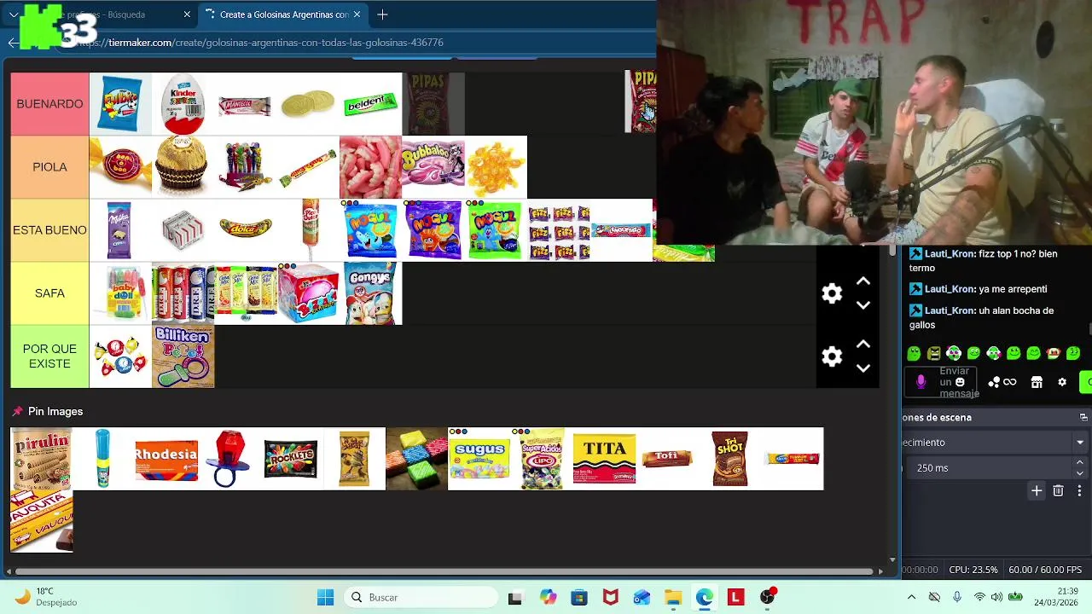Click the infinity channel points icon
This screenshot has height=614, width=1092.
tap(1010, 382)
